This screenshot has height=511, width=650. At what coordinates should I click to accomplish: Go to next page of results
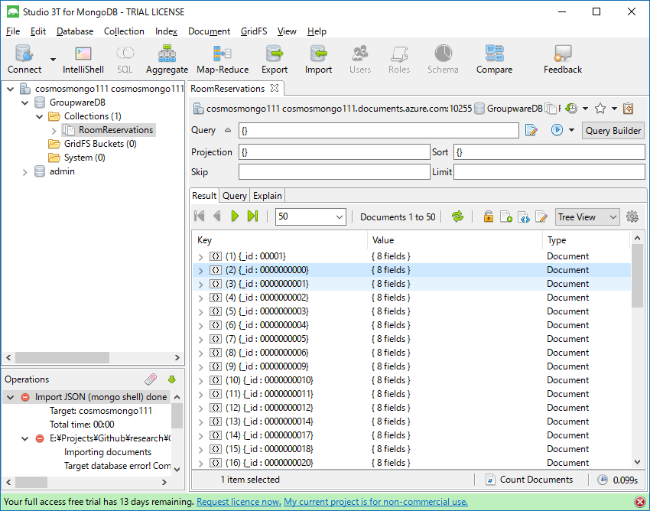point(235,216)
